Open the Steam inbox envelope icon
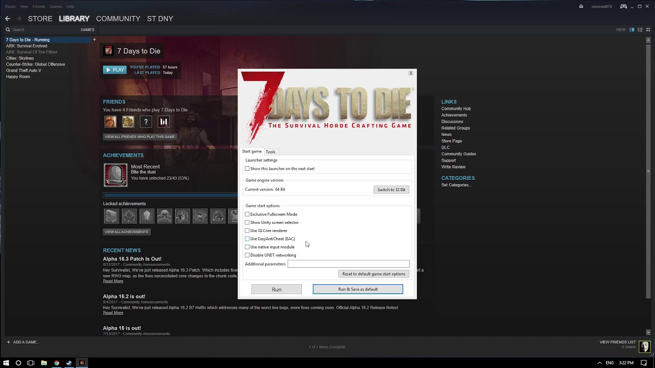Image resolution: width=655 pixels, height=368 pixels. pyautogui.click(x=581, y=7)
